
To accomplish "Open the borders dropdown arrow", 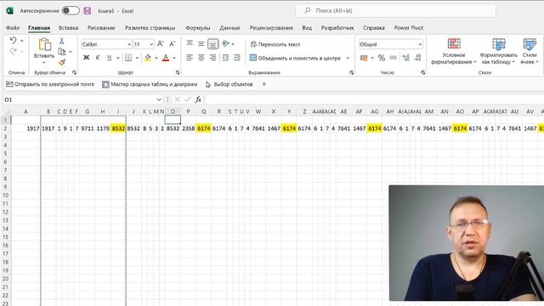I will click(x=137, y=58).
